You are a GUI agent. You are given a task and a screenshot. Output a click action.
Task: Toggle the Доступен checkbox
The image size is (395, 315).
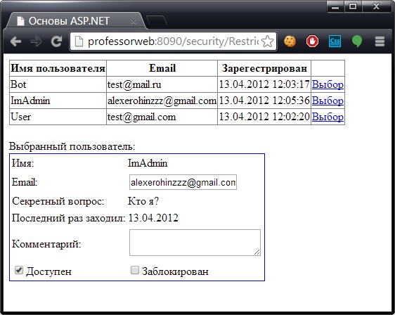click(19, 270)
